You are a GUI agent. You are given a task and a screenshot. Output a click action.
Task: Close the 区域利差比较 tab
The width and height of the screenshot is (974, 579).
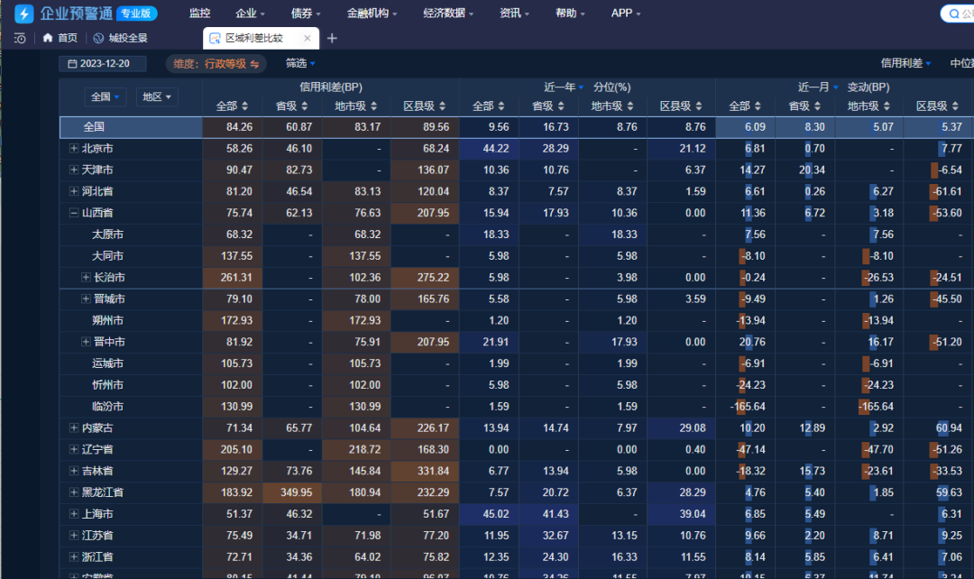coord(307,38)
